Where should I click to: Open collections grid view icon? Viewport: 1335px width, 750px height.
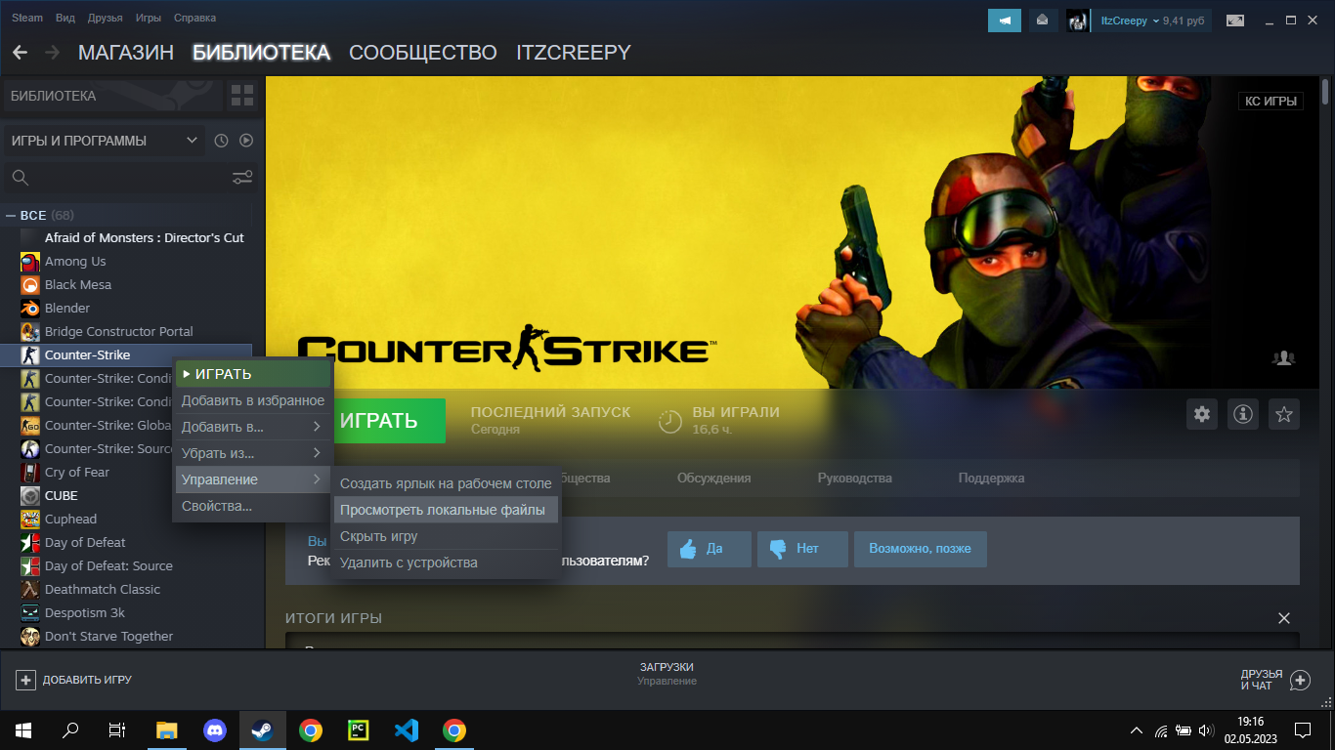point(241,96)
